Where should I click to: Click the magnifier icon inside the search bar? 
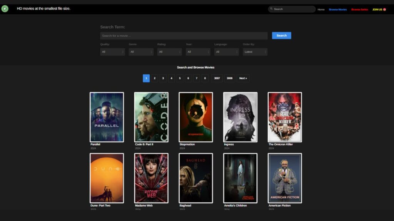[270, 8]
